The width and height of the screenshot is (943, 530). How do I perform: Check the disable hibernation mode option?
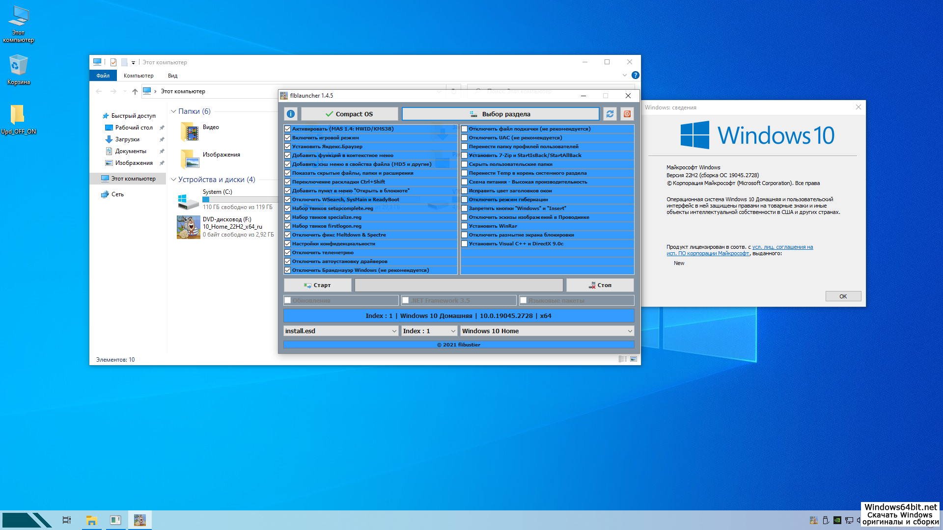(464, 200)
